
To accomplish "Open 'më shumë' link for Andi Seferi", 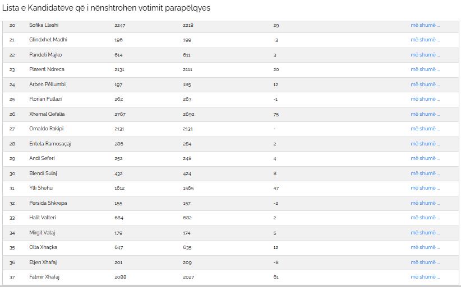I will click(x=425, y=158).
